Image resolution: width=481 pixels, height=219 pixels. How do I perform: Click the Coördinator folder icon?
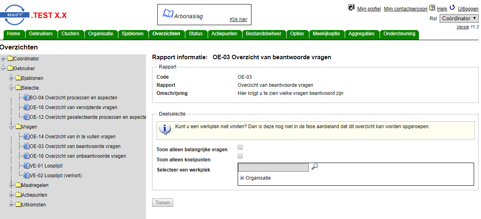pos(11,58)
